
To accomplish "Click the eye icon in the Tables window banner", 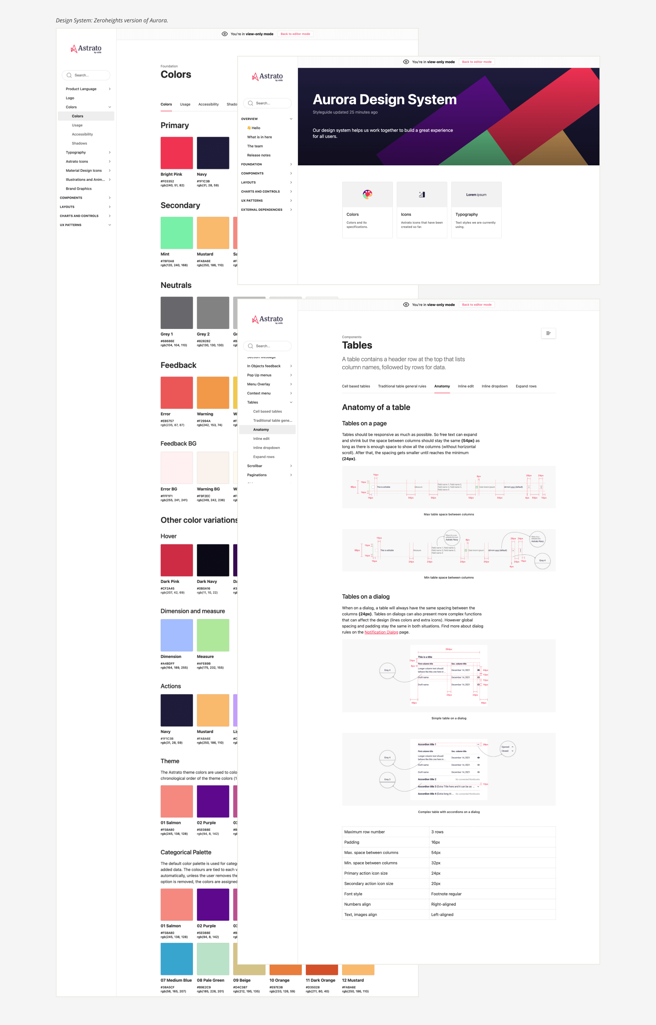I will click(x=406, y=305).
